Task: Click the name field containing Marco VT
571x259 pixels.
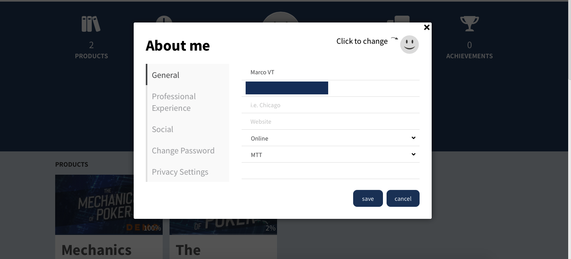Action: click(x=331, y=72)
